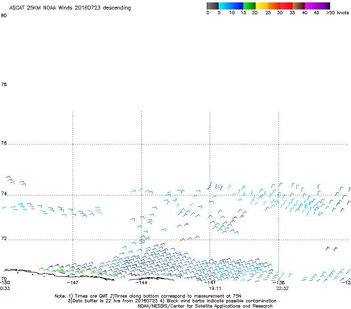The image size is (351, 309).
Task: Click the latitude 76 axis label
Action: click(4, 143)
